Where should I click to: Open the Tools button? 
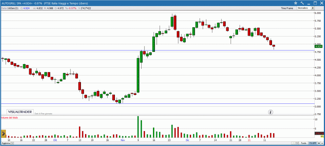[303, 143]
